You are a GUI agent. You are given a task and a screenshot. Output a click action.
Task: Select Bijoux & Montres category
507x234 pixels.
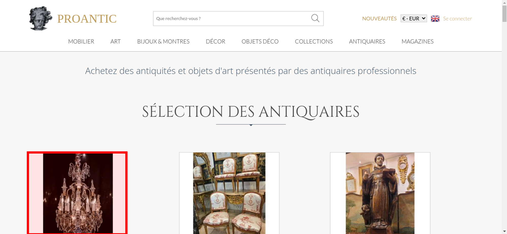(163, 41)
